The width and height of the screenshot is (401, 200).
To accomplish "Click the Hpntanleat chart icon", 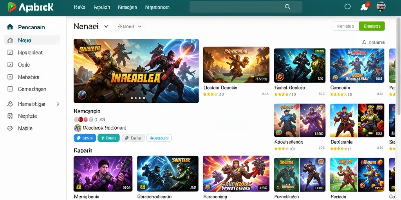I will (x=10, y=53).
